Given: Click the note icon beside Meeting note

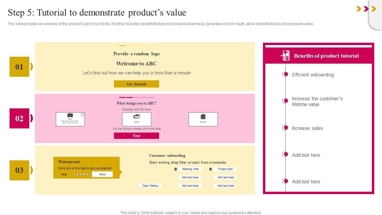Looking at the screenshot, I should pos(176,169).
